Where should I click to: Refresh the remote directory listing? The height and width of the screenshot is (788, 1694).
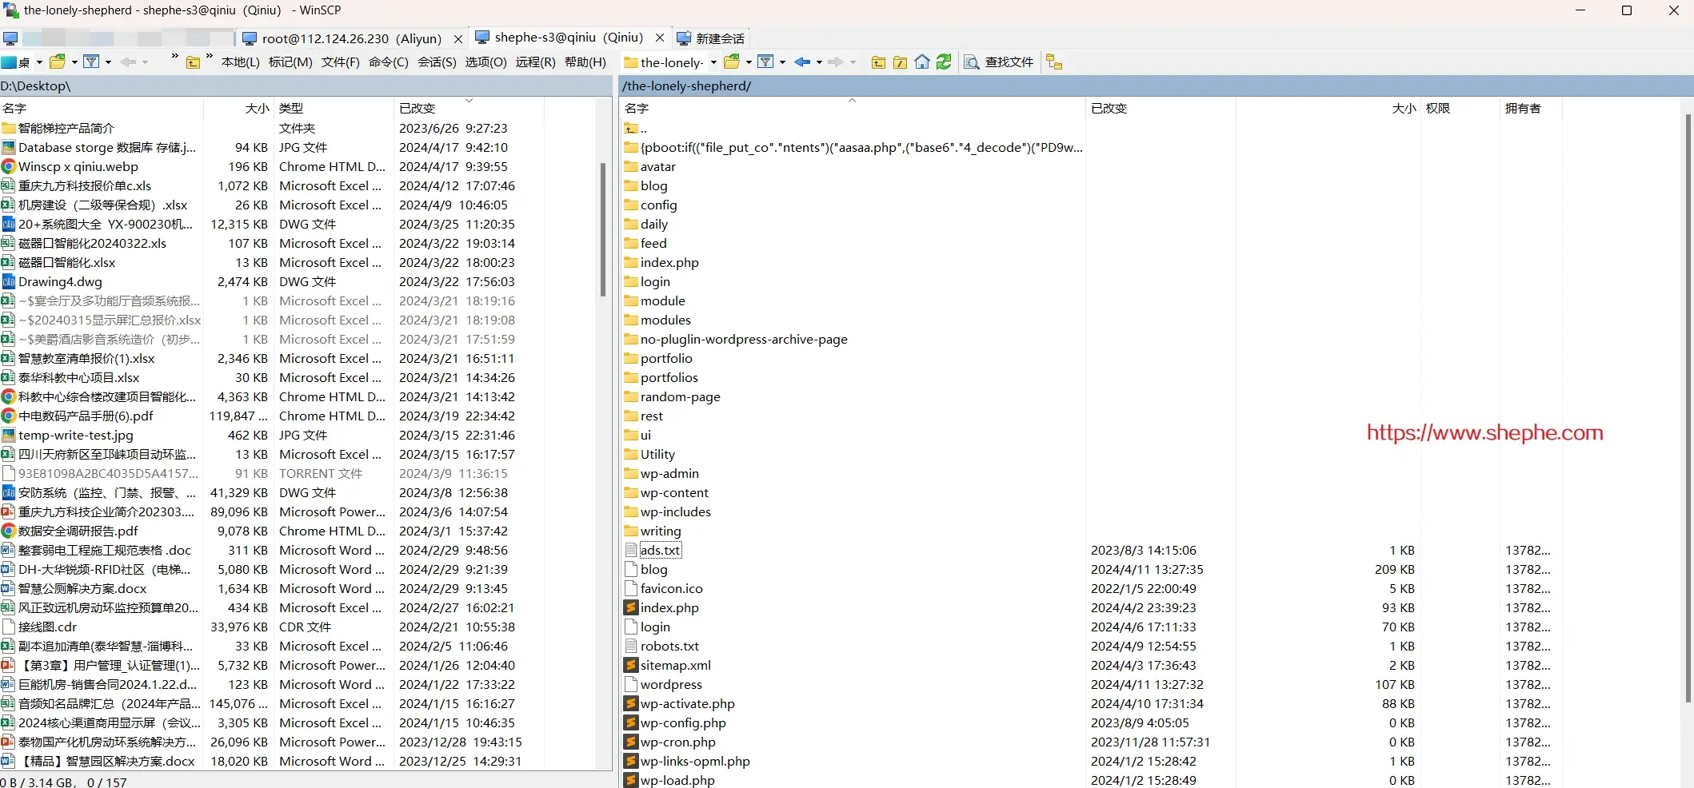tap(943, 62)
